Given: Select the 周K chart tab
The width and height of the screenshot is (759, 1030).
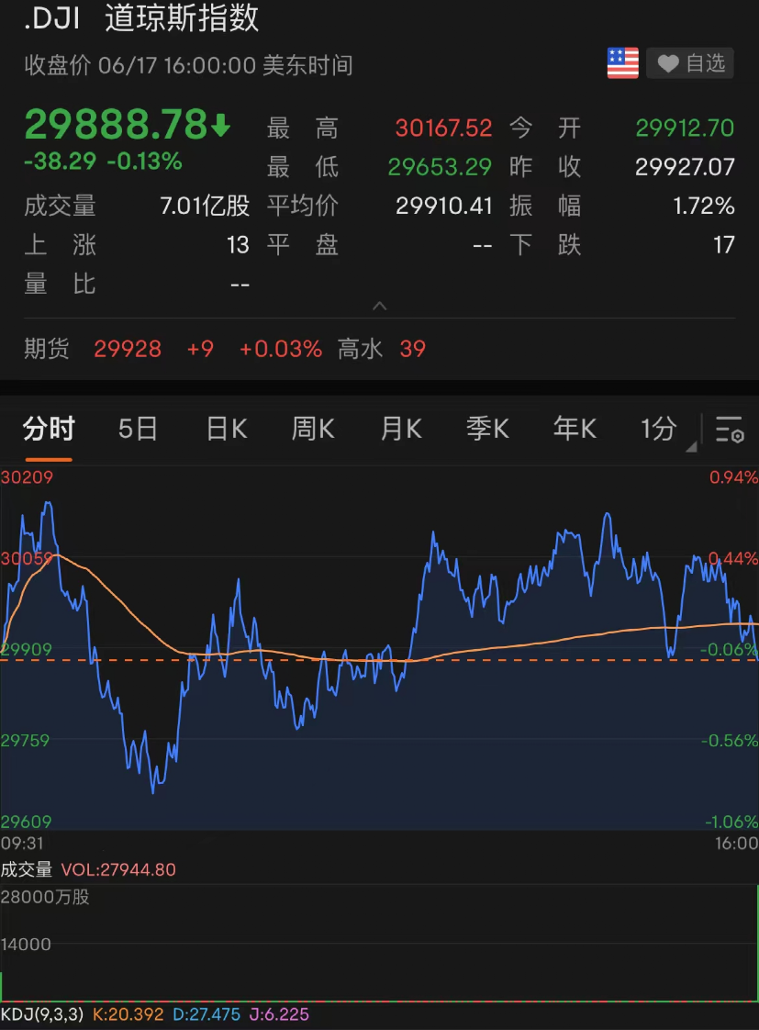Looking at the screenshot, I should pos(313,430).
